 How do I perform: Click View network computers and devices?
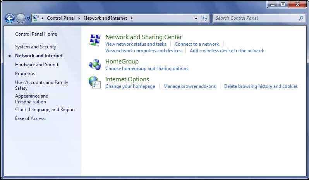pyautogui.click(x=143, y=51)
